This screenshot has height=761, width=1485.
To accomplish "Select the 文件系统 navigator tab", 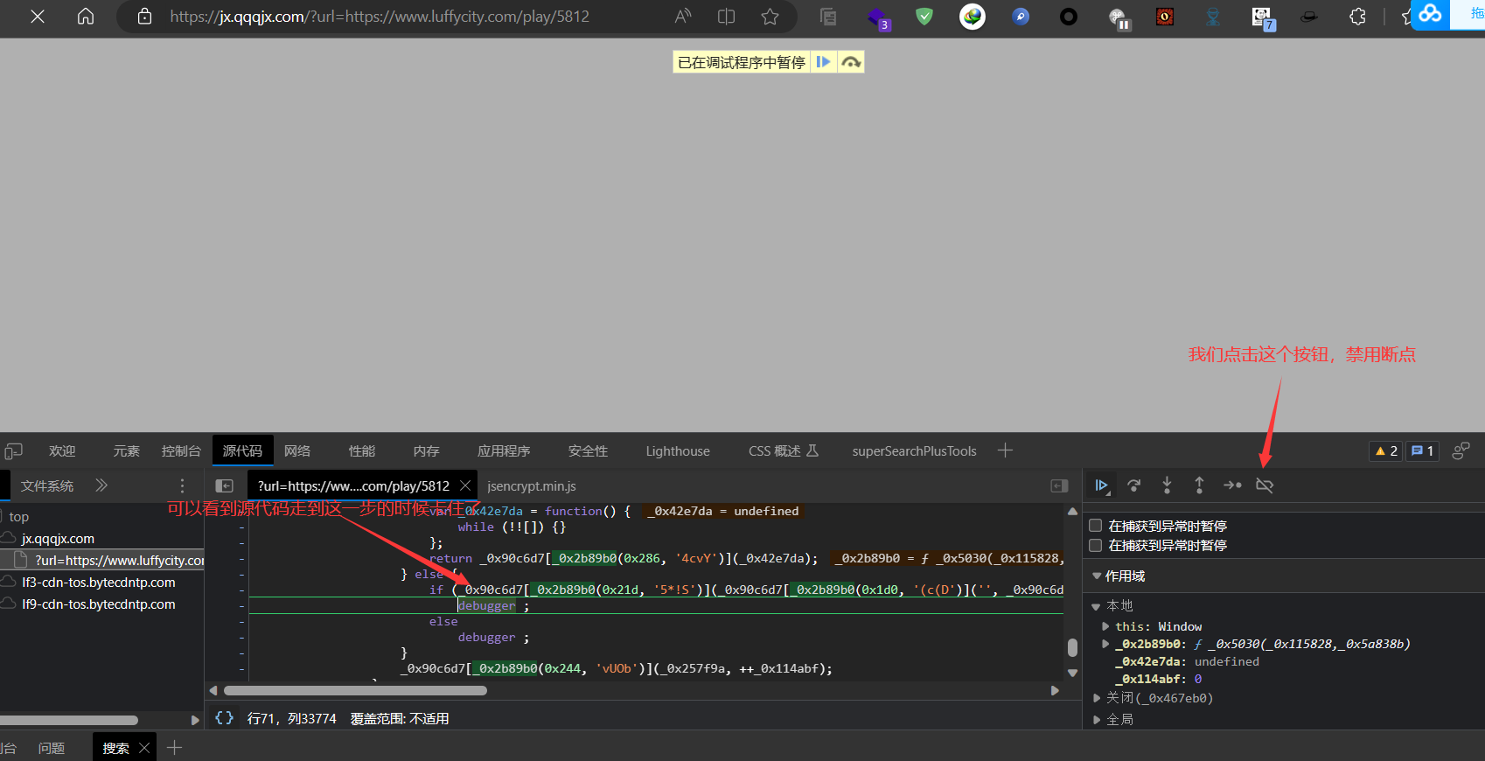I will 47,486.
